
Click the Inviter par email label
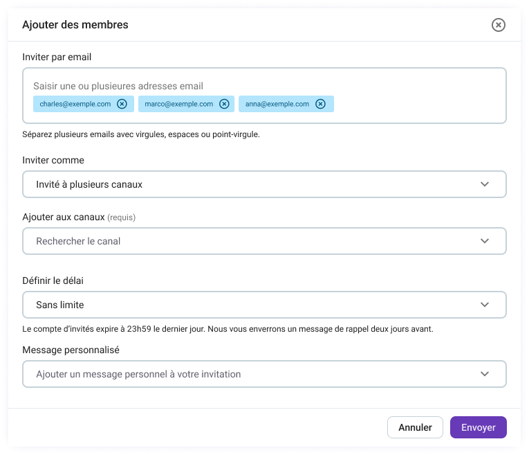point(57,57)
